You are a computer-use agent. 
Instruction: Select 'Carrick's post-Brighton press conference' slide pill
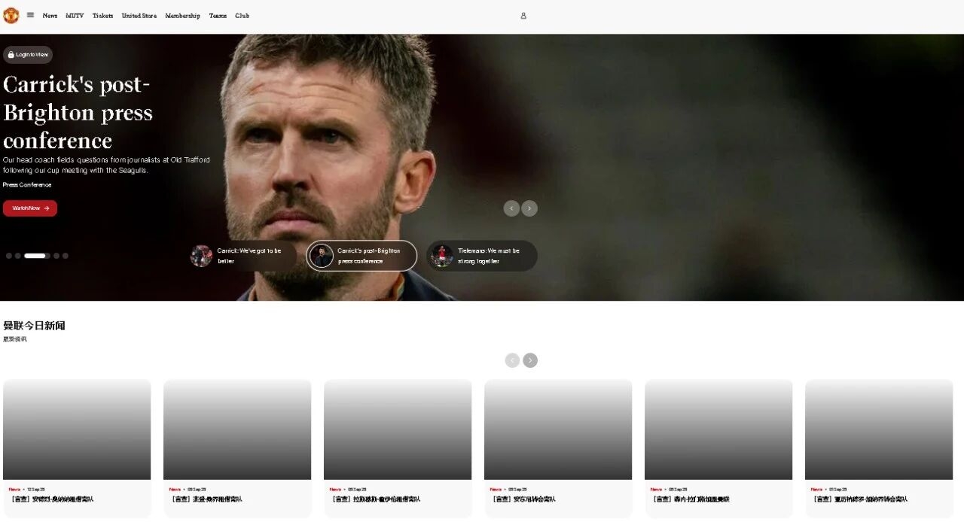click(x=361, y=256)
